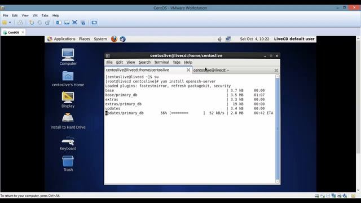The width and height of the screenshot is (361, 203).
Task: Click the network adapter status bar icon
Action: click(x=333, y=196)
